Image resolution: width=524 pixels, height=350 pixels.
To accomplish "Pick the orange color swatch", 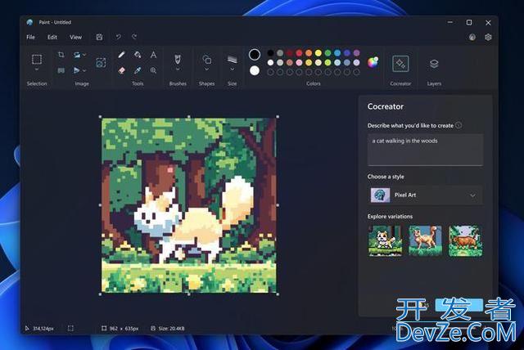I will click(x=309, y=52).
